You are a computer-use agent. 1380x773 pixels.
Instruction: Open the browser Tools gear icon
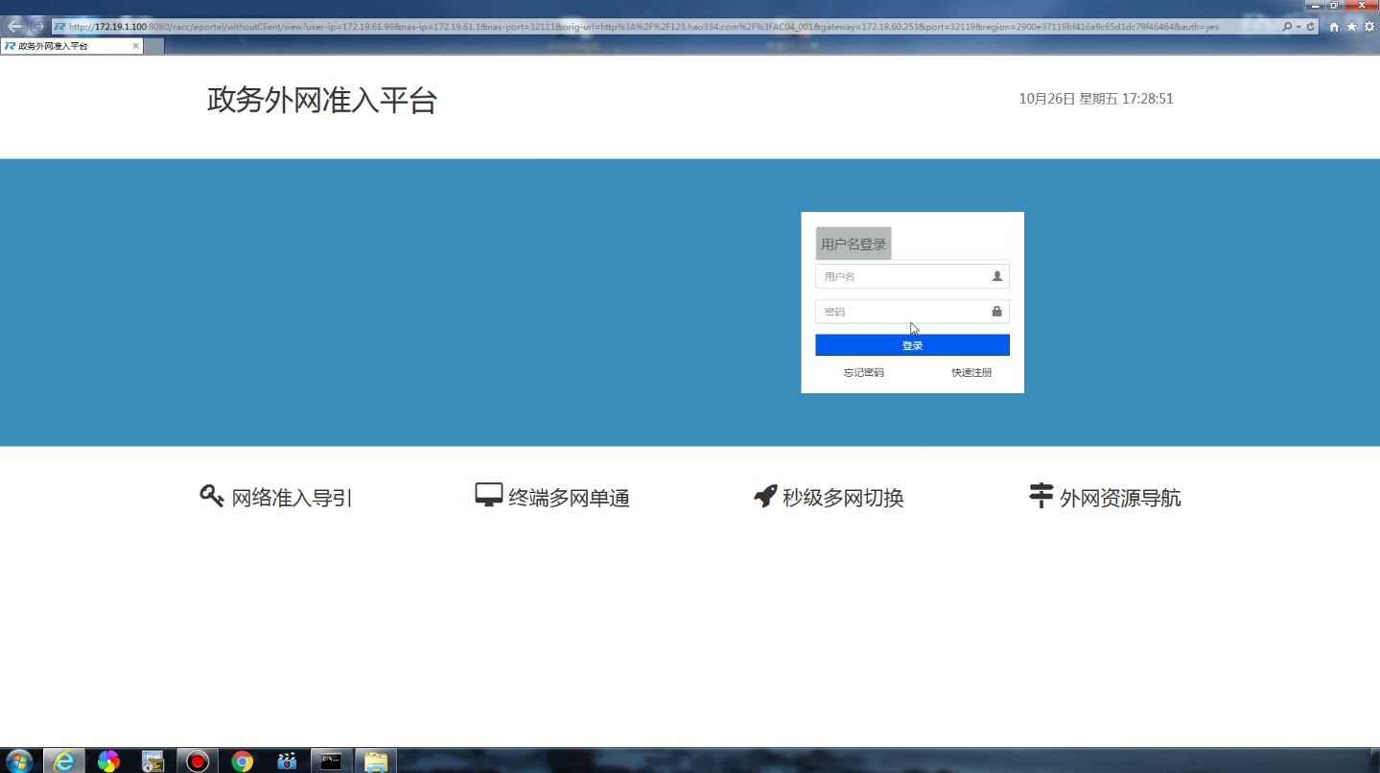coord(1368,26)
